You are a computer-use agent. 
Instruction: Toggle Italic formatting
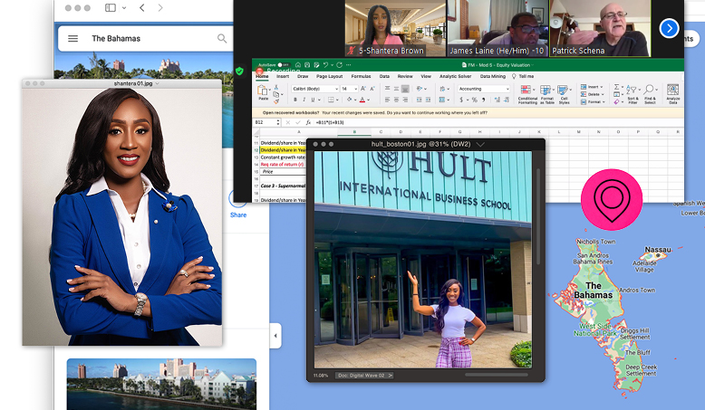304,100
